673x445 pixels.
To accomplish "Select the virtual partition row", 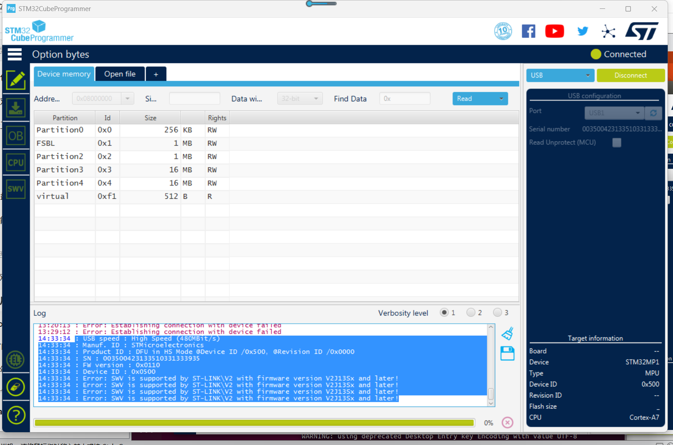I will click(276, 197).
